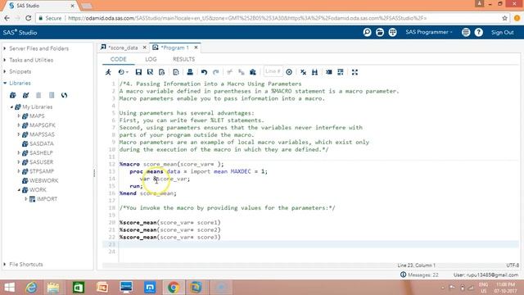Click the add to My Snippets icon
The height and width of the screenshot is (295, 524).
point(162,72)
